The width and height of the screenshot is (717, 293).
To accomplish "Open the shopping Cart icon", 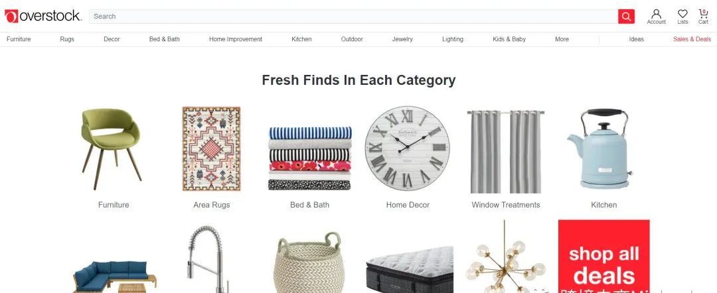I will [x=703, y=17].
